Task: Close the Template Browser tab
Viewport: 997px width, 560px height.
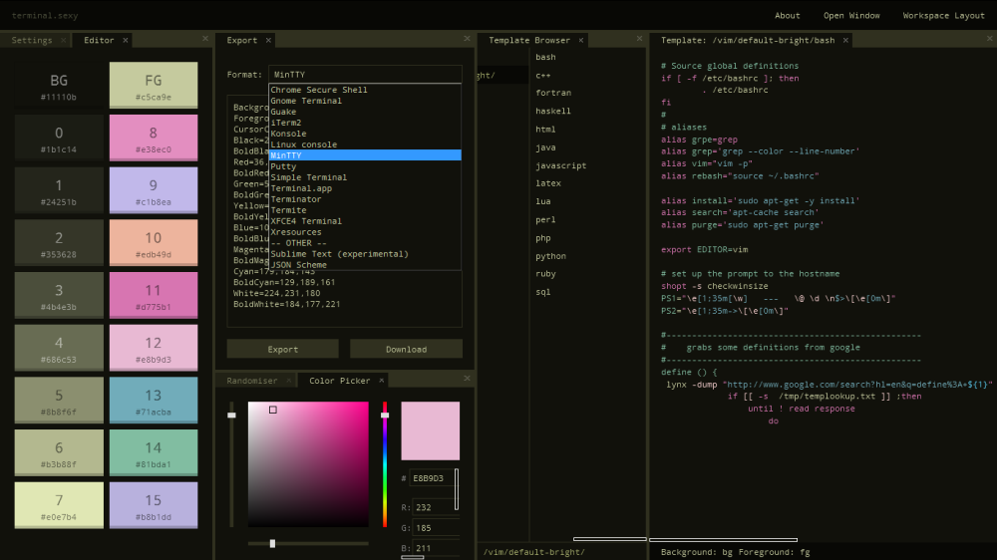Action: 580,40
